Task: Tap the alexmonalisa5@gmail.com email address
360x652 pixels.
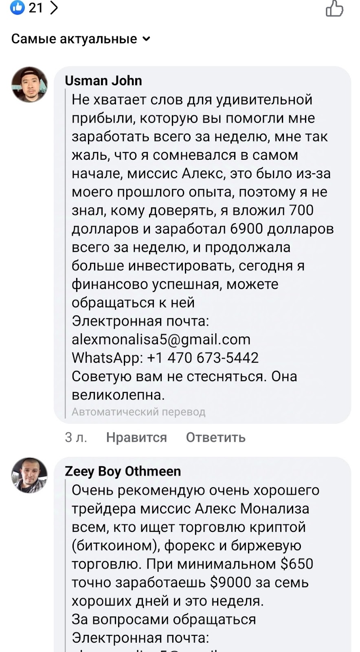Action: click(x=161, y=339)
